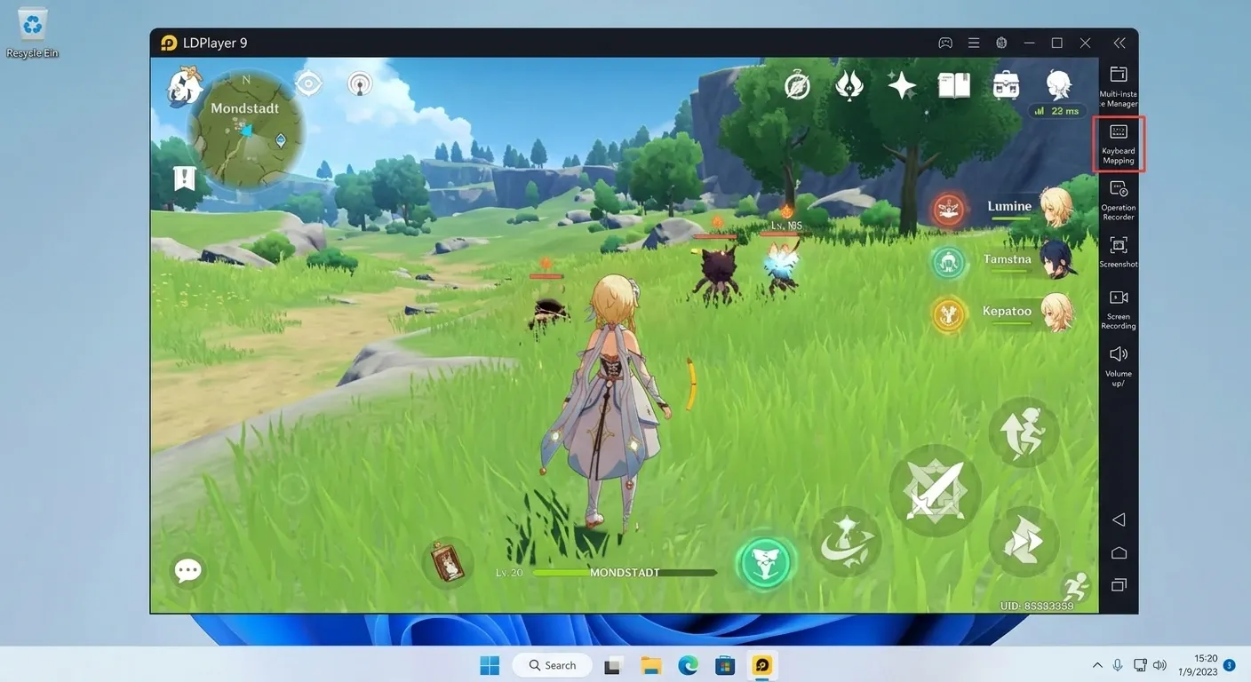Viewport: 1251px width, 682px height.
Task: Open the quest bookmark icon
Action: (x=184, y=178)
